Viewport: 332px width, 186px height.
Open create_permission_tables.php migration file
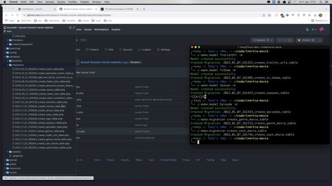(x=41, y=148)
